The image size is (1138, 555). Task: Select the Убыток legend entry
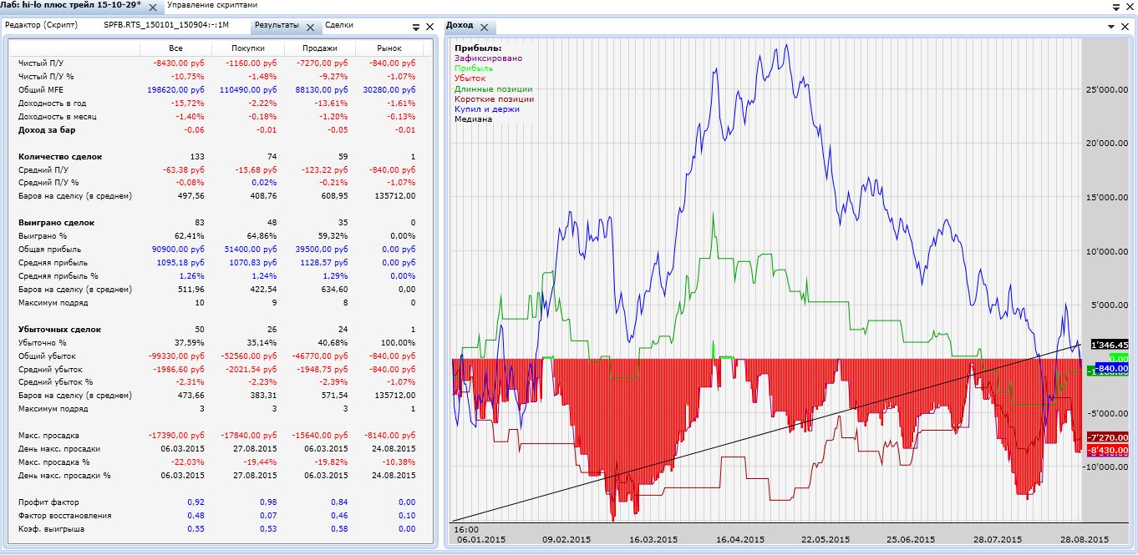click(x=470, y=78)
